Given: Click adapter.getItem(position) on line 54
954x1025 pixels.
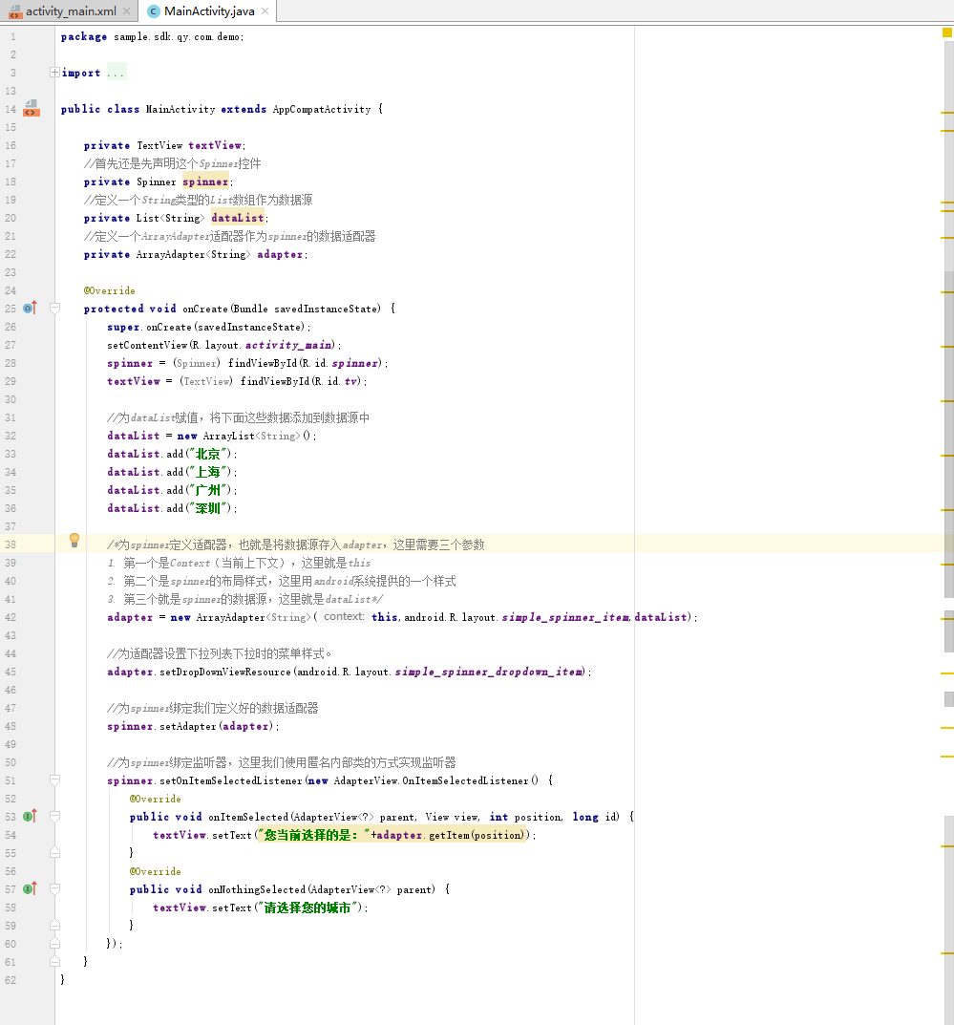Looking at the screenshot, I should pyautogui.click(x=451, y=836).
